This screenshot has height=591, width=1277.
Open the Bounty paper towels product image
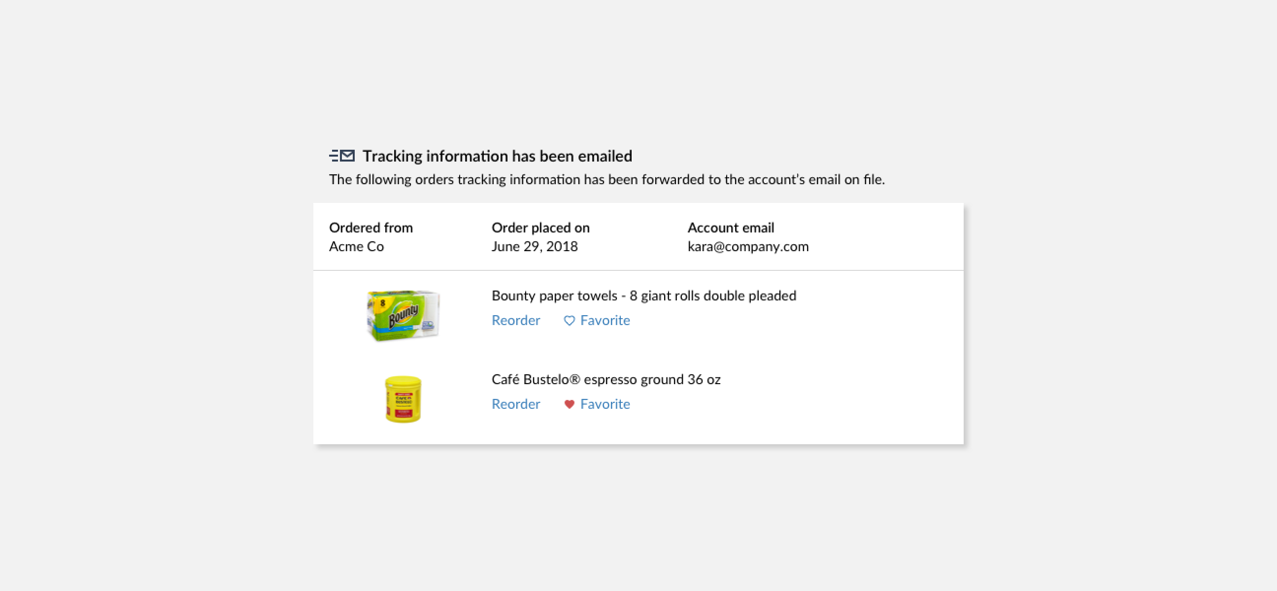(x=403, y=316)
